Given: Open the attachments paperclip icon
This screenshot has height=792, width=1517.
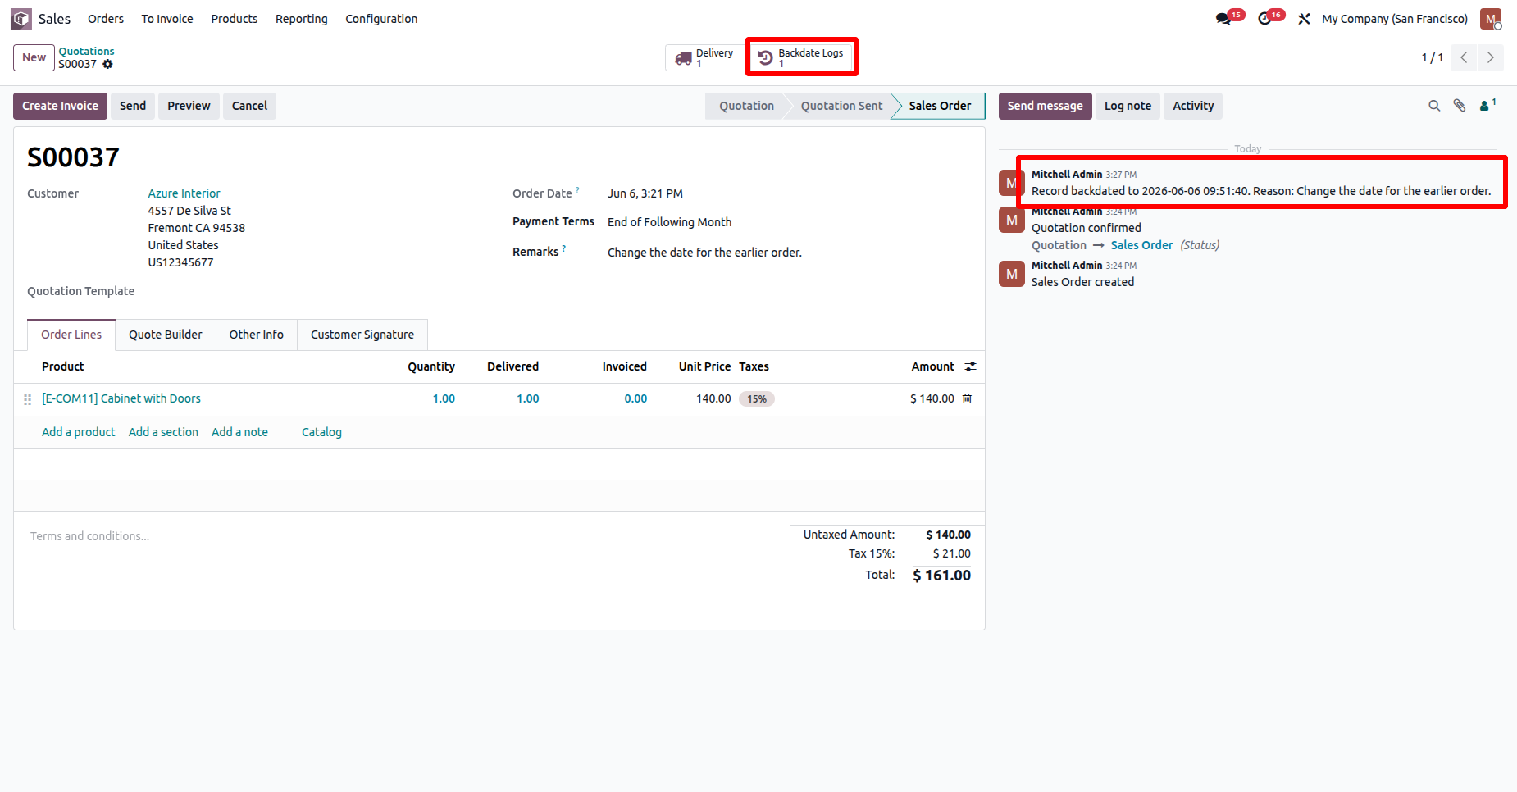Looking at the screenshot, I should tap(1460, 106).
